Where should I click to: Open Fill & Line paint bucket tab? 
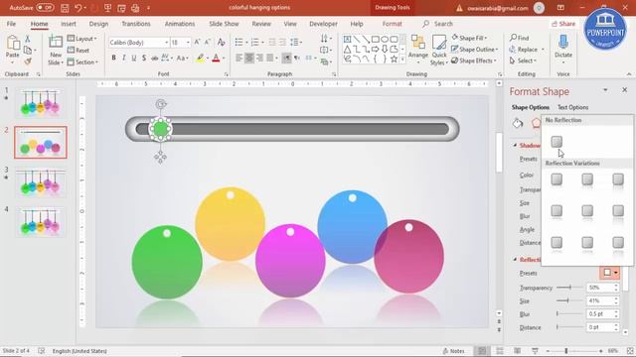[x=518, y=123]
